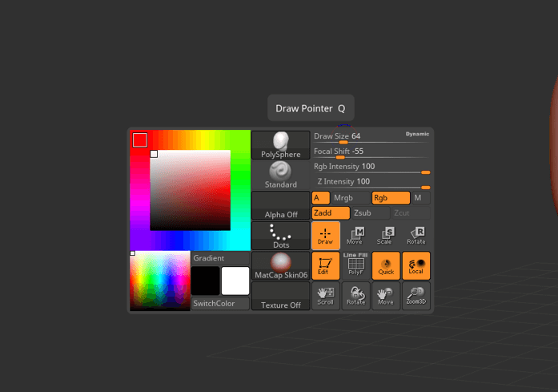The height and width of the screenshot is (392, 558).
Task: Toggle the Gradient button
Action: [220, 258]
